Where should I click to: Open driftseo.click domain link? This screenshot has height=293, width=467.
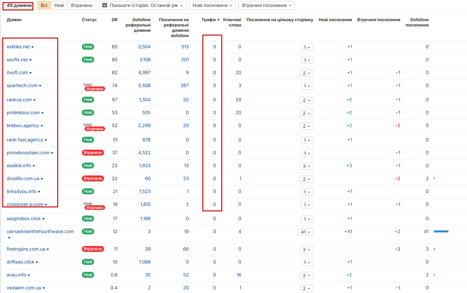click(x=20, y=262)
